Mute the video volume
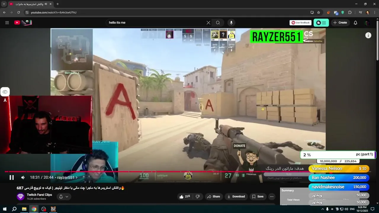The image size is (379, 213). [23, 177]
